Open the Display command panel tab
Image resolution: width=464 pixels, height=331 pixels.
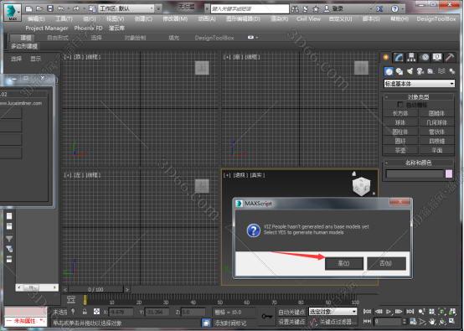click(x=437, y=57)
